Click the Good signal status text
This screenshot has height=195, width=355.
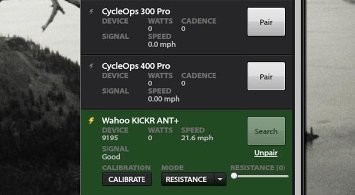pyautogui.click(x=111, y=157)
